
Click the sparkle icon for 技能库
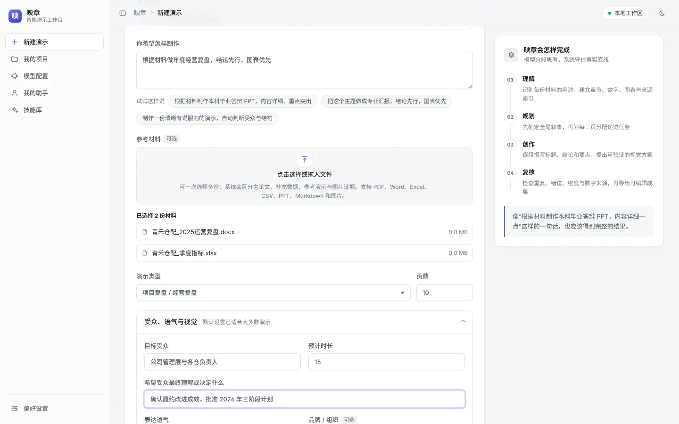click(x=15, y=110)
